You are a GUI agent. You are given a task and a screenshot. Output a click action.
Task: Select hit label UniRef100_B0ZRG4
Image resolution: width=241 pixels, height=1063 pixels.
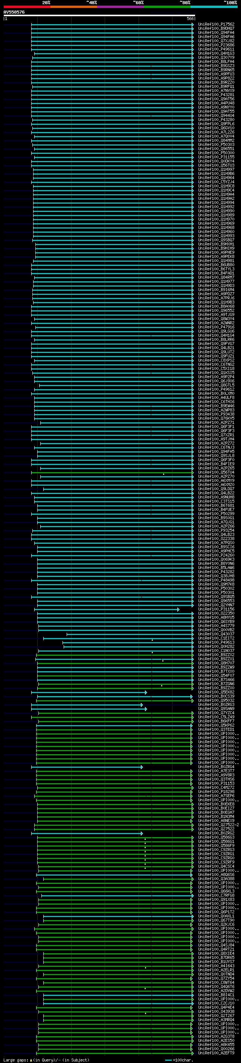216,767
